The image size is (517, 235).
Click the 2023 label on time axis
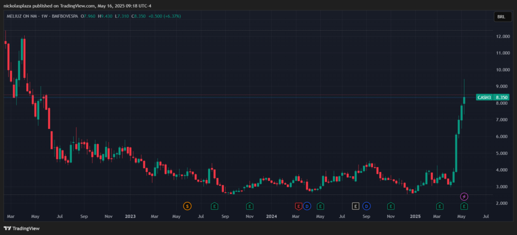pos(130,216)
